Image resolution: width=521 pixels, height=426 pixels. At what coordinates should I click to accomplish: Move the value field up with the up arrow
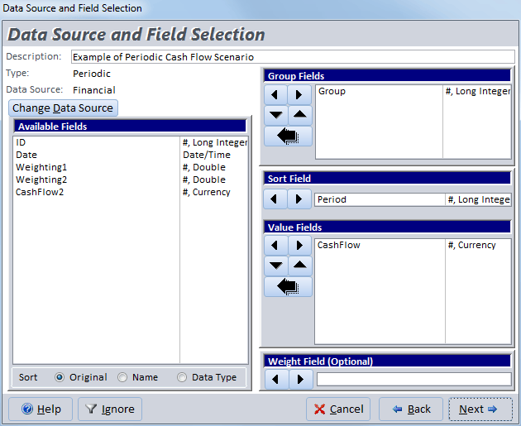point(300,266)
